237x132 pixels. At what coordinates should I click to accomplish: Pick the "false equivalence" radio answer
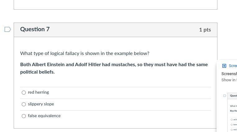click(24, 116)
